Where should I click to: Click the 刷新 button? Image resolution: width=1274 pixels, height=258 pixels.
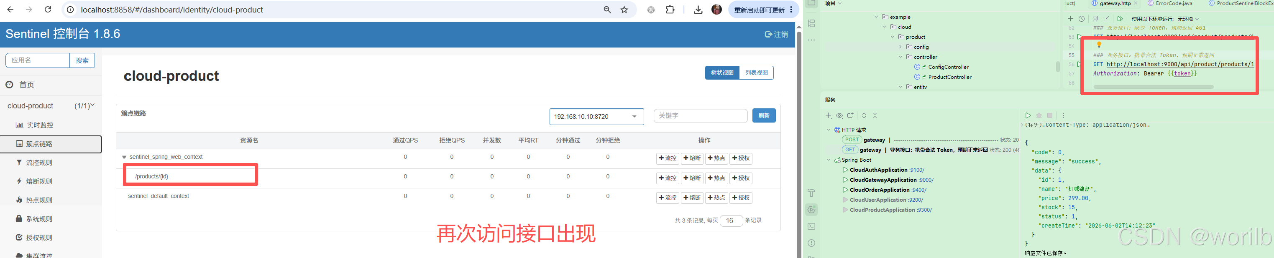click(764, 115)
